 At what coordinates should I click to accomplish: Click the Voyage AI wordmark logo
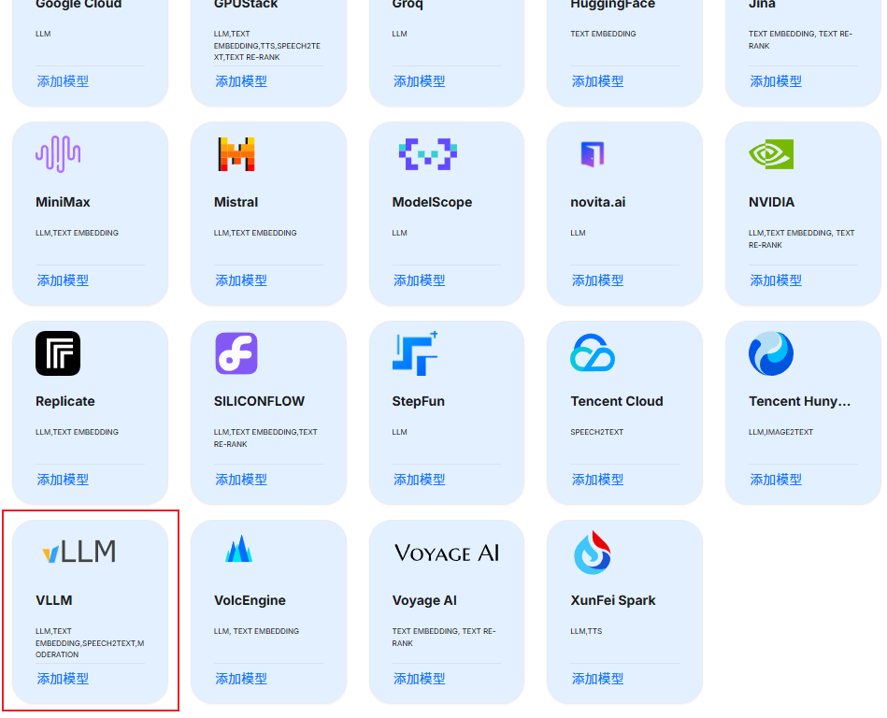click(x=447, y=553)
